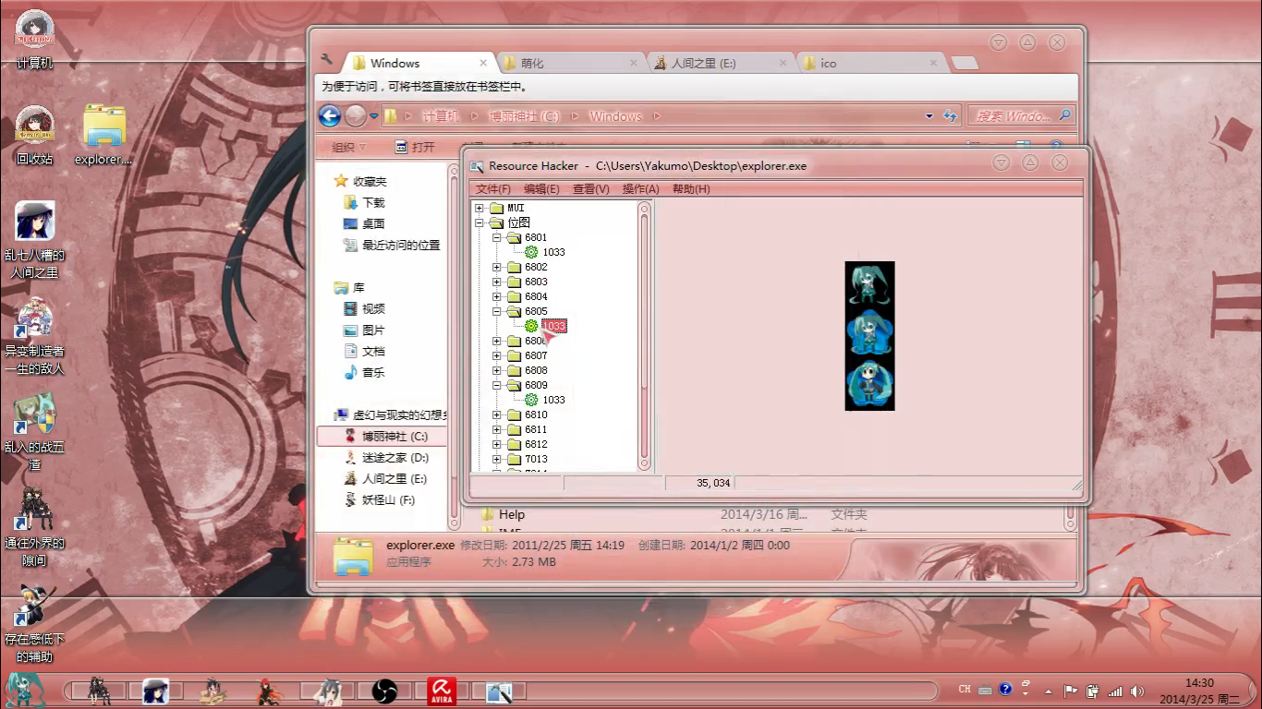Select the 6812 folder in tree
This screenshot has width=1262, height=709.
coord(536,444)
